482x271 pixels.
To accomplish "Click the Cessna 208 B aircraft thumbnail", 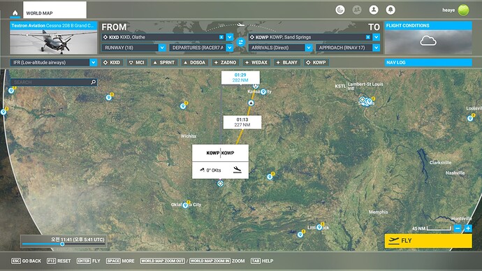I will coord(54,42).
